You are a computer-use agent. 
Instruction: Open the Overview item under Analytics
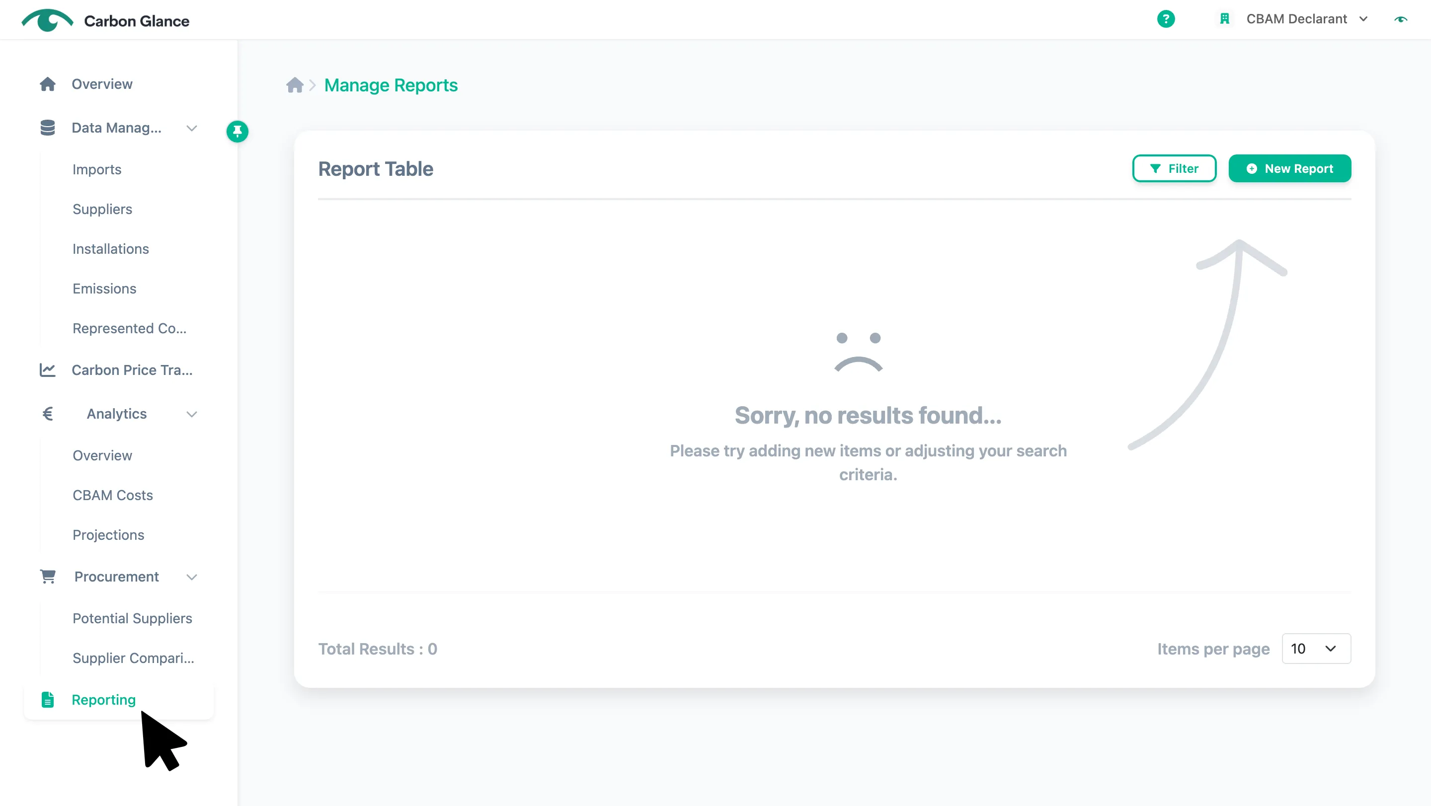pyautogui.click(x=102, y=455)
